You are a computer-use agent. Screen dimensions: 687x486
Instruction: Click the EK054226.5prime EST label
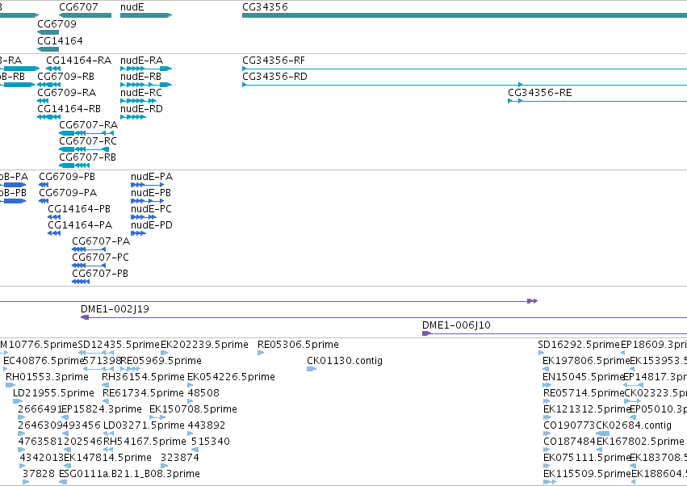[232, 377]
